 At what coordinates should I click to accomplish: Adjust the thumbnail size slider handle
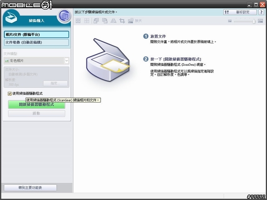click(254, 21)
